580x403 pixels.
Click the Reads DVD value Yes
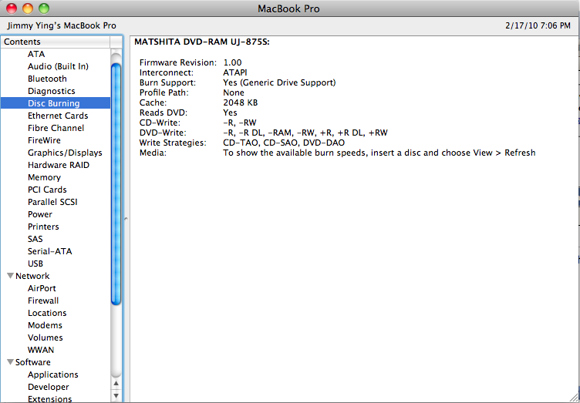(x=230, y=113)
